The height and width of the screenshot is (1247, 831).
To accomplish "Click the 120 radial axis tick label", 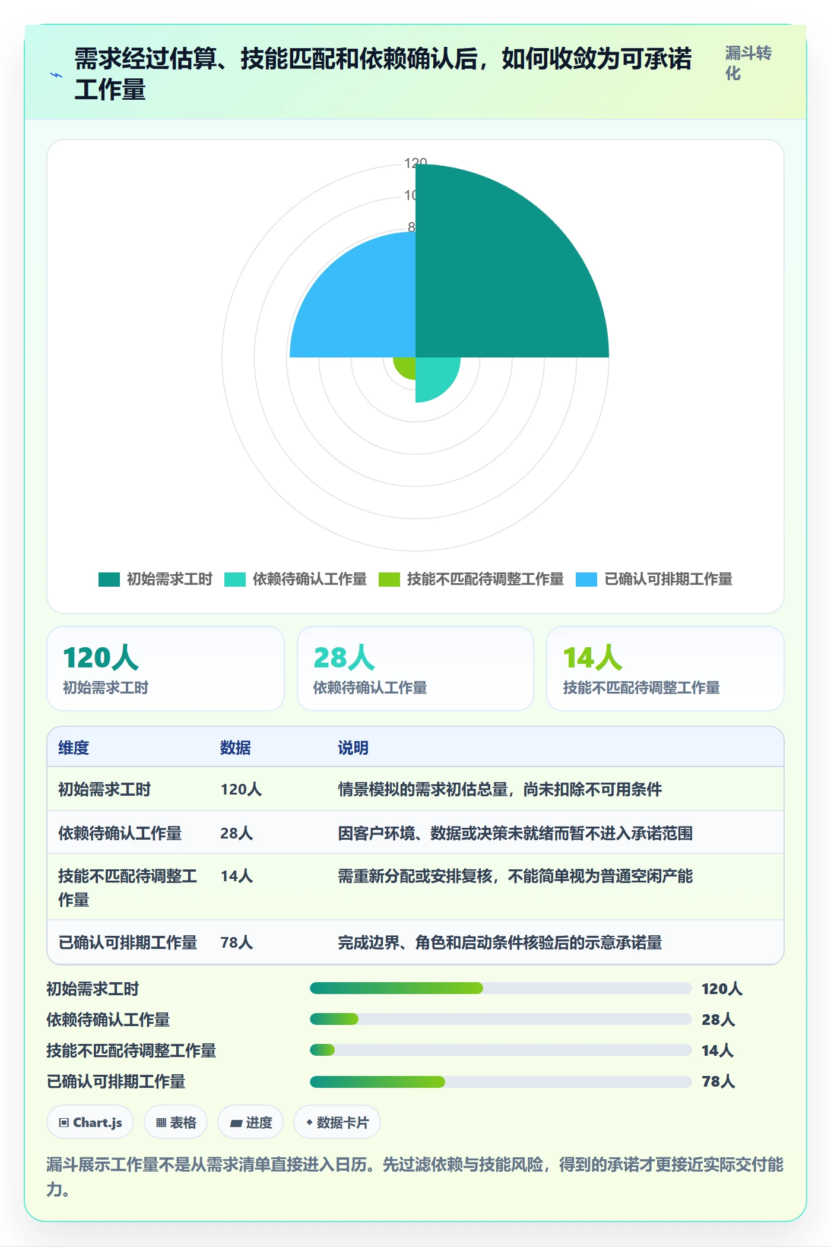I will tap(415, 163).
